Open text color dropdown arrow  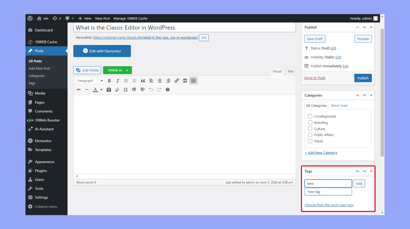click(x=101, y=90)
